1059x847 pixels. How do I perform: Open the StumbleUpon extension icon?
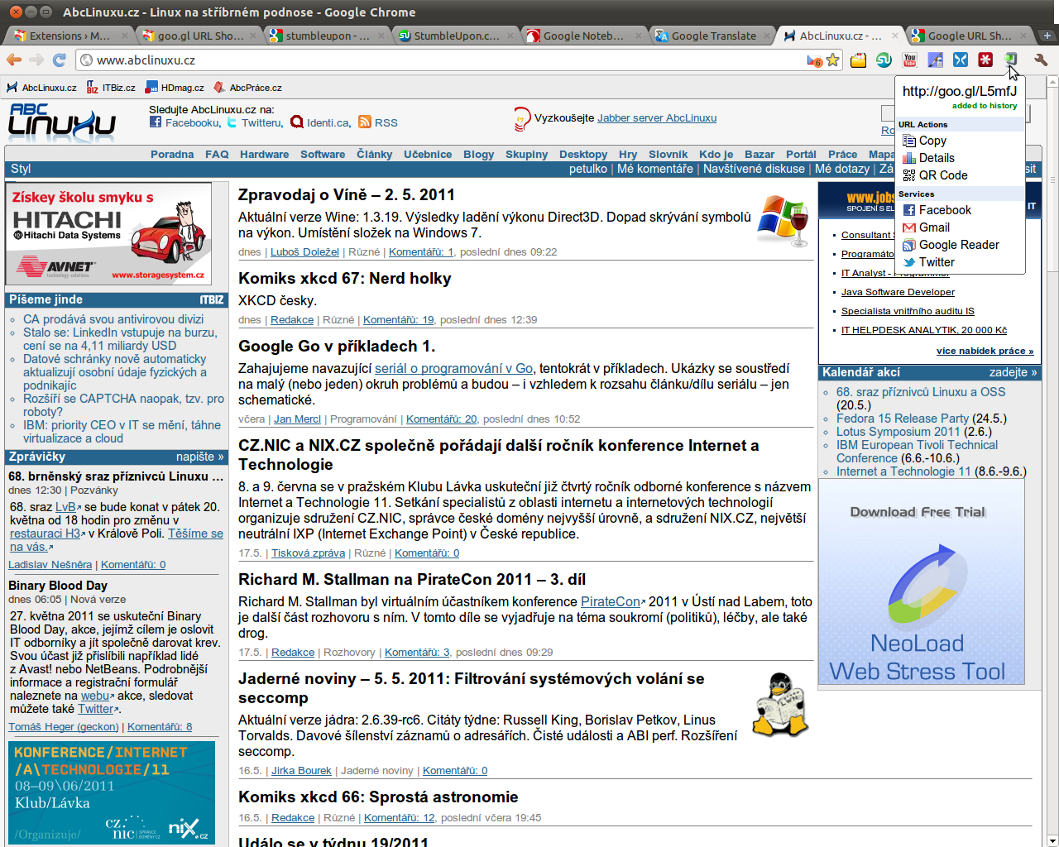pyautogui.click(x=884, y=60)
